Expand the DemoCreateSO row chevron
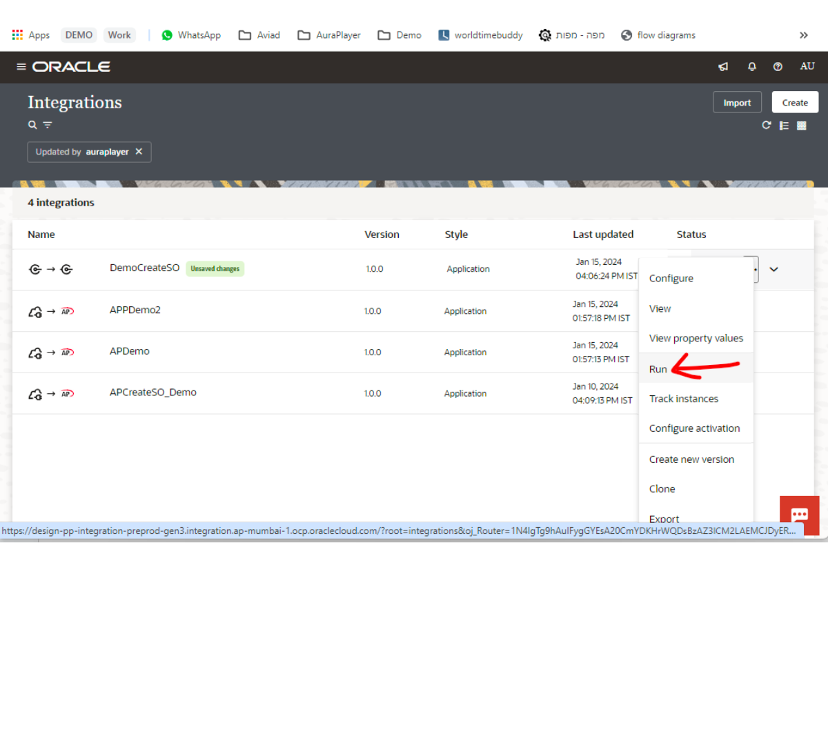Image resolution: width=828 pixels, height=745 pixels. 774,270
